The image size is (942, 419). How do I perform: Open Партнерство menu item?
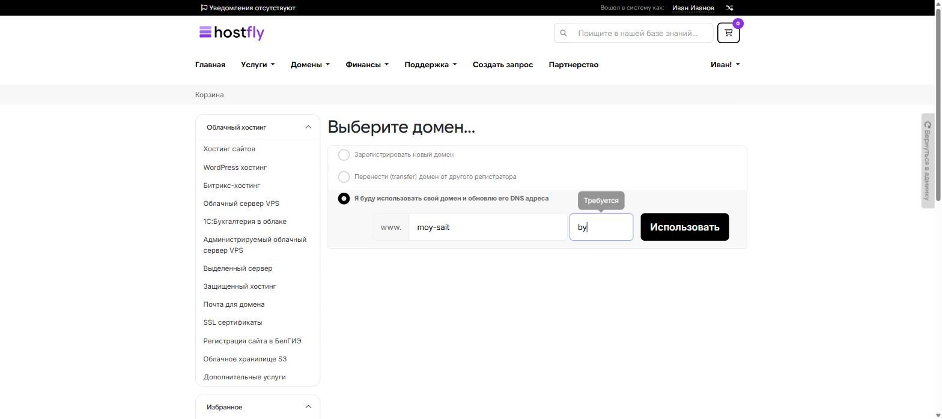[574, 65]
